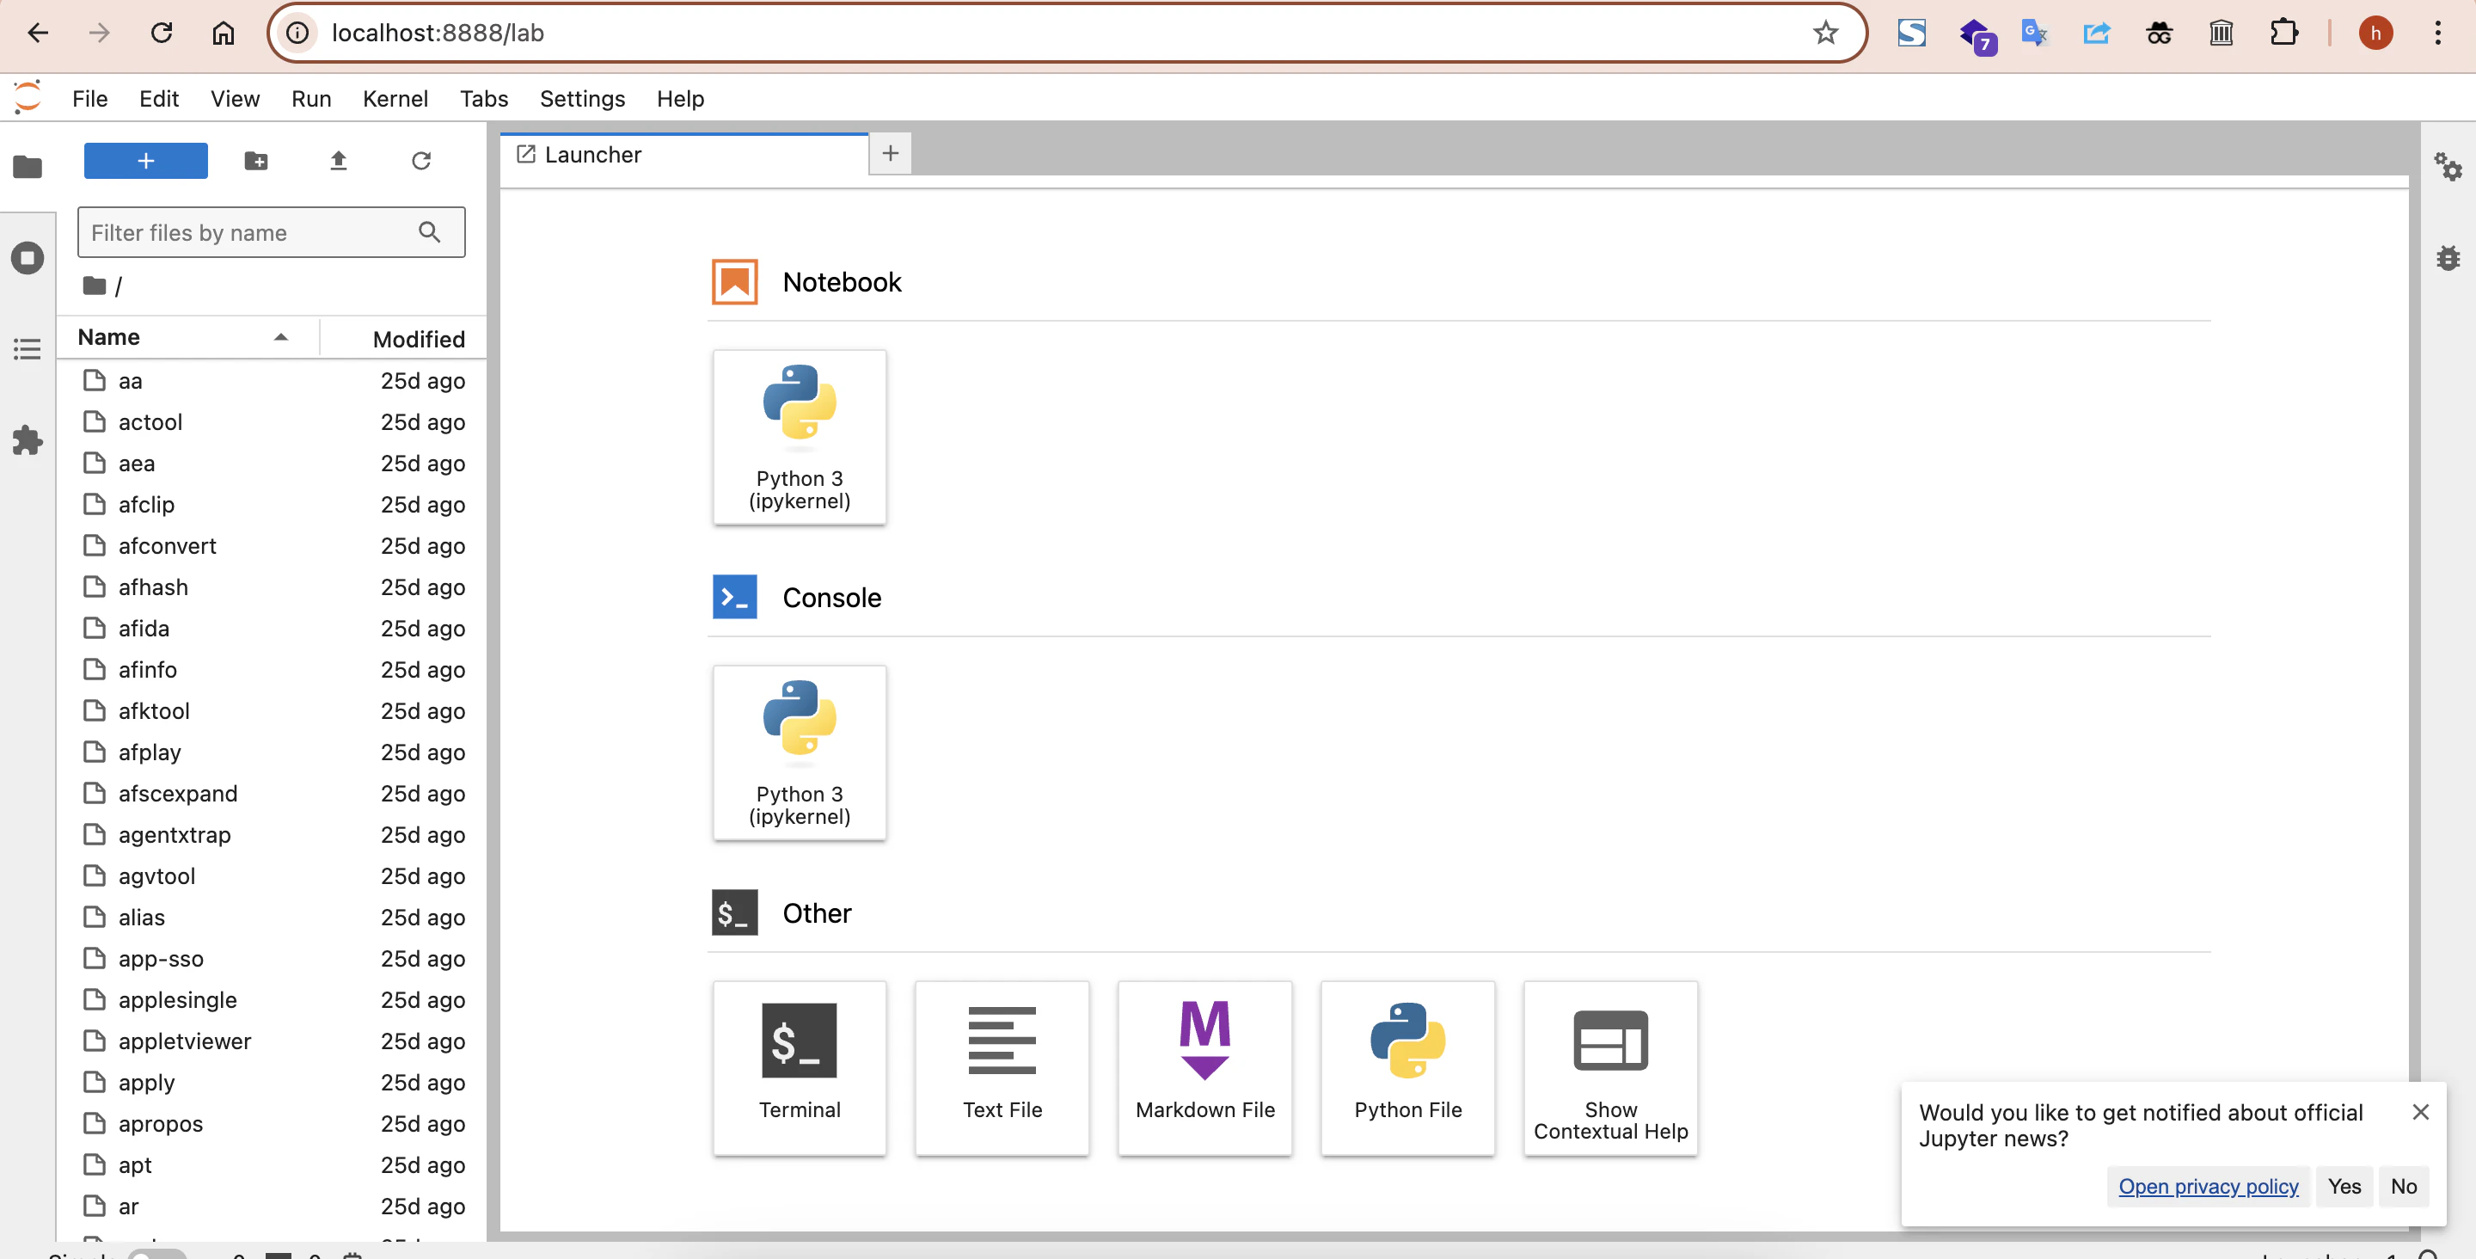Viewport: 2476px width, 1259px height.
Task: Reload the browser page
Action: (x=162, y=33)
